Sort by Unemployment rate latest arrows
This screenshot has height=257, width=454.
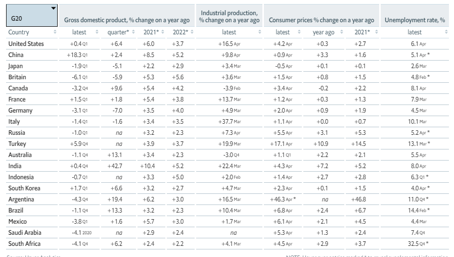click(446, 32)
